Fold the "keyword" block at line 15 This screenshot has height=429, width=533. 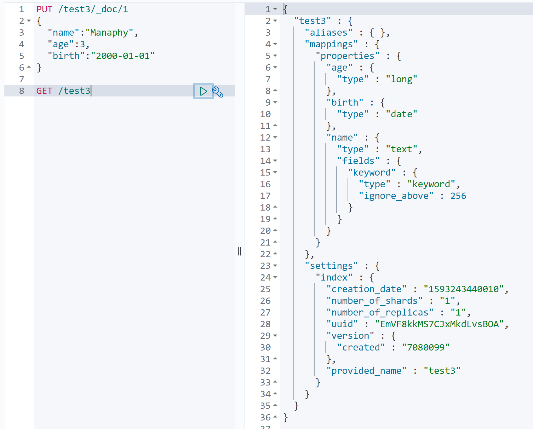(x=275, y=172)
